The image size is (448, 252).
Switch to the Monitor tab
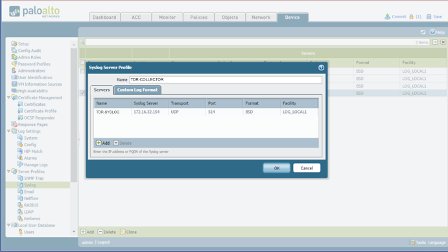[x=167, y=17]
